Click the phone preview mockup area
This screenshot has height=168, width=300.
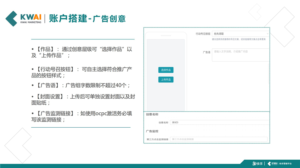[x=166, y=71]
